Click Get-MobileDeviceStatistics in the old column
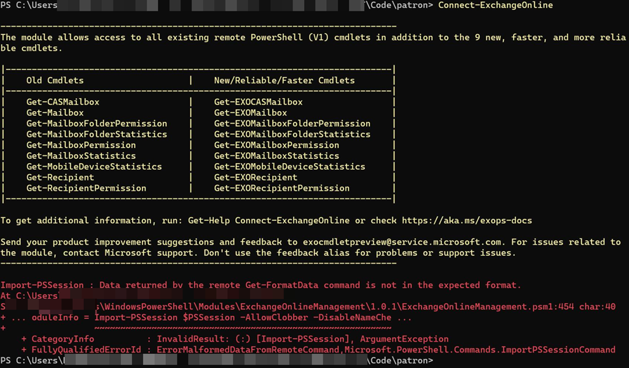This screenshot has width=629, height=368. (x=94, y=167)
